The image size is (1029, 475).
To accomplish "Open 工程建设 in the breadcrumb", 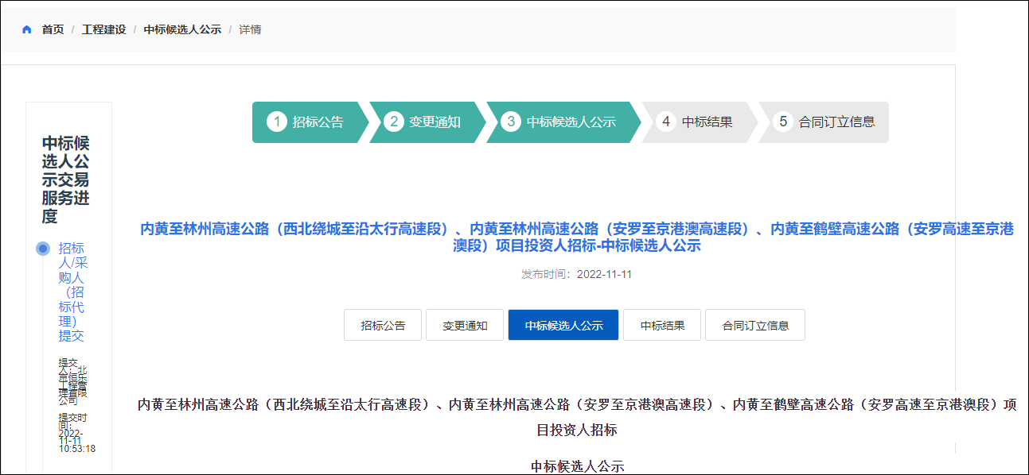I will pyautogui.click(x=103, y=29).
